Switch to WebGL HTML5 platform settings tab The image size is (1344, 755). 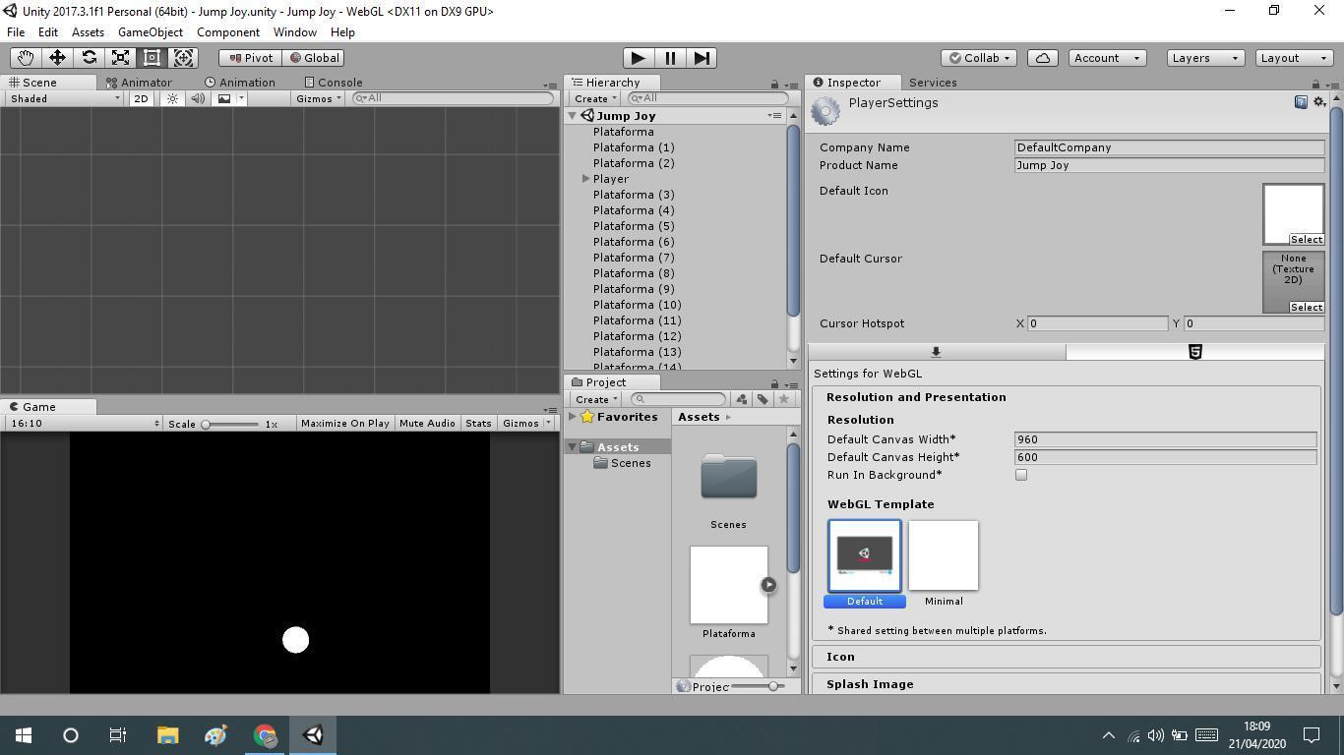[x=1195, y=352]
